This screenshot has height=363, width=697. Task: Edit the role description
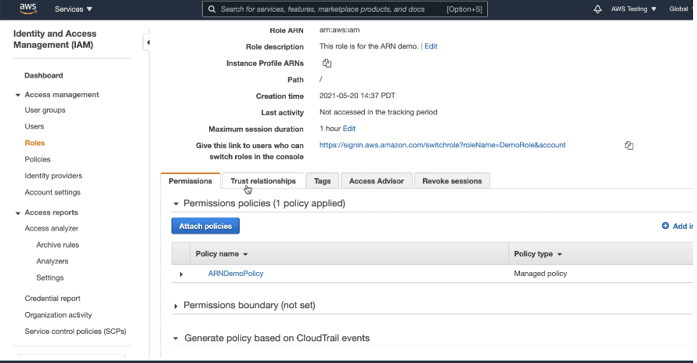[431, 46]
